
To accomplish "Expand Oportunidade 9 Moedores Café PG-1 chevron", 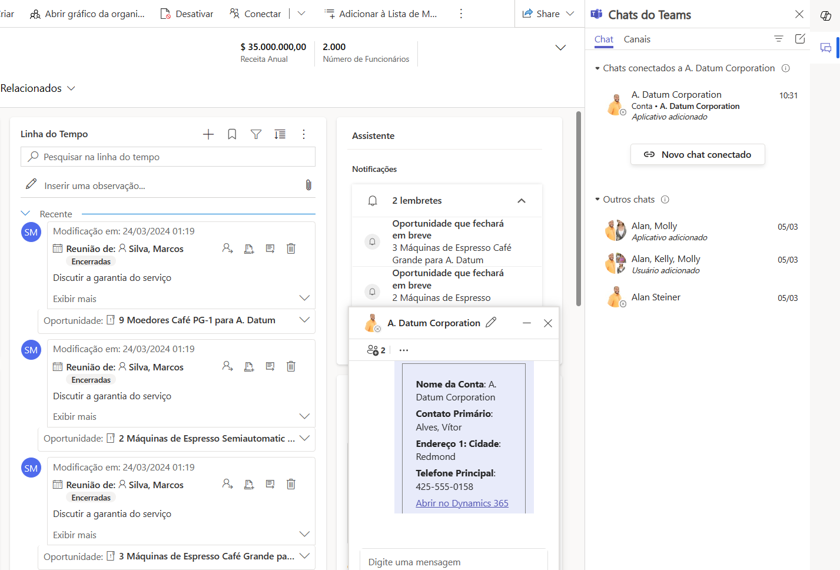I will [304, 320].
